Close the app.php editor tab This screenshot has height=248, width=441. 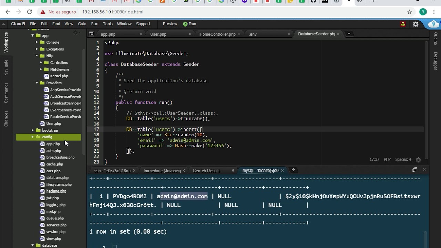141,34
